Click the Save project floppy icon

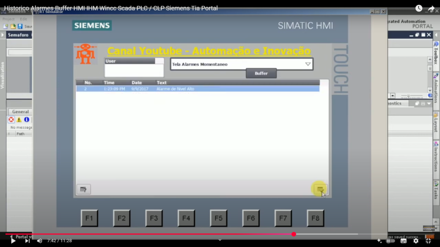(20, 26)
